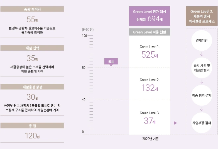Image resolution: width=218 pixels, height=149 pixels.
Task: Click down arrow below 결재기안 circle
Action: 201,54
